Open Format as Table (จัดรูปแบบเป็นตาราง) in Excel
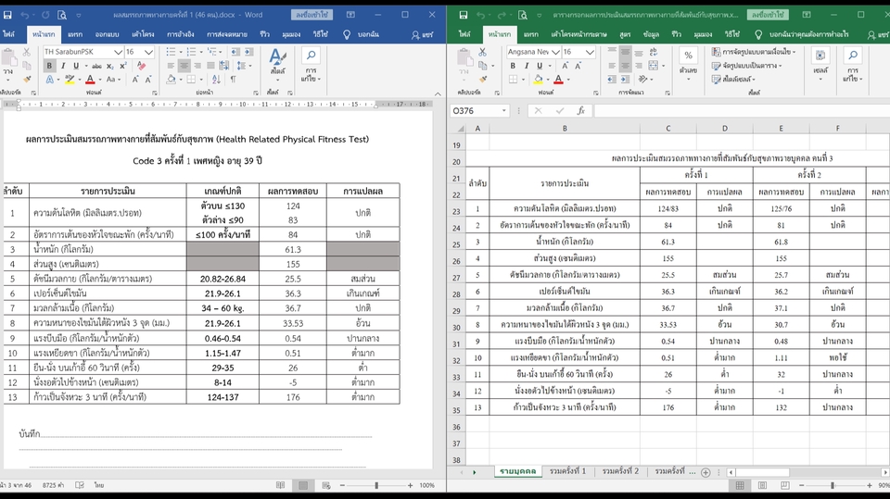This screenshot has width=890, height=499. pyautogui.click(x=747, y=66)
